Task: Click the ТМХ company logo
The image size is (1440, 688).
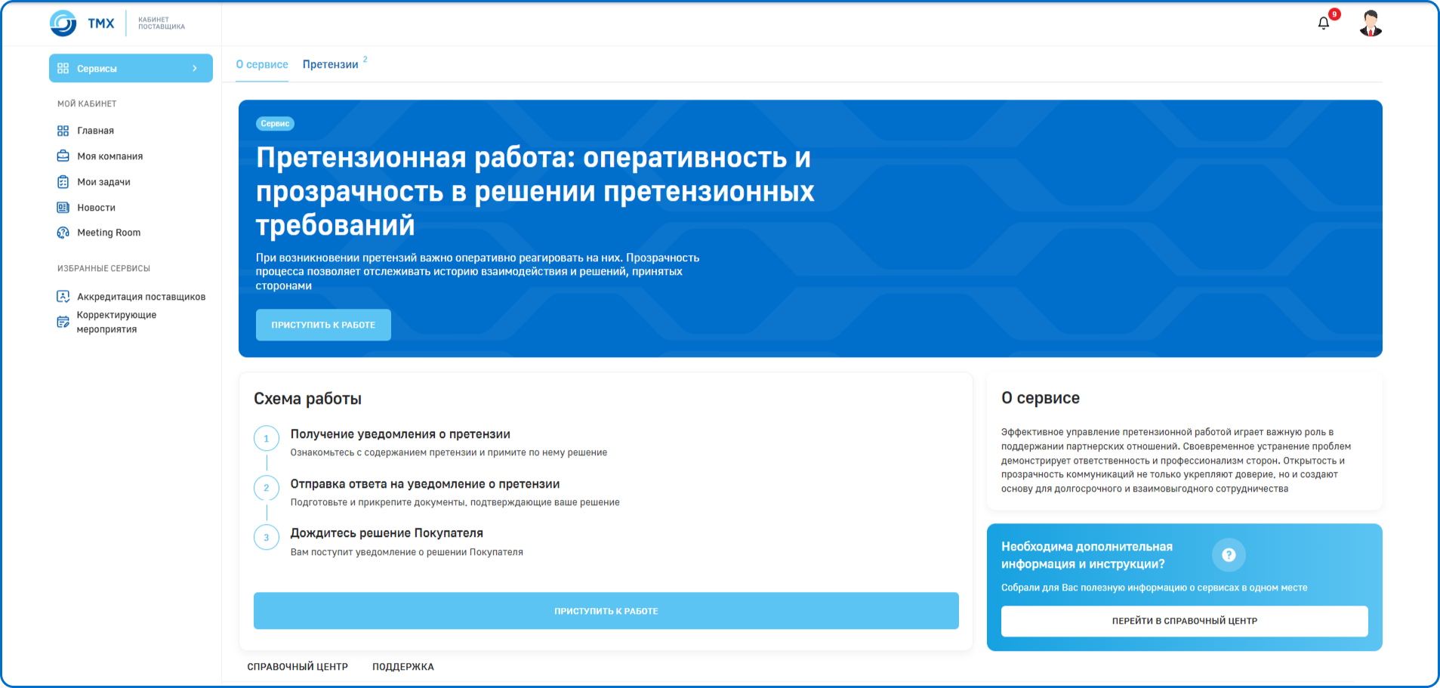Action: tap(83, 23)
